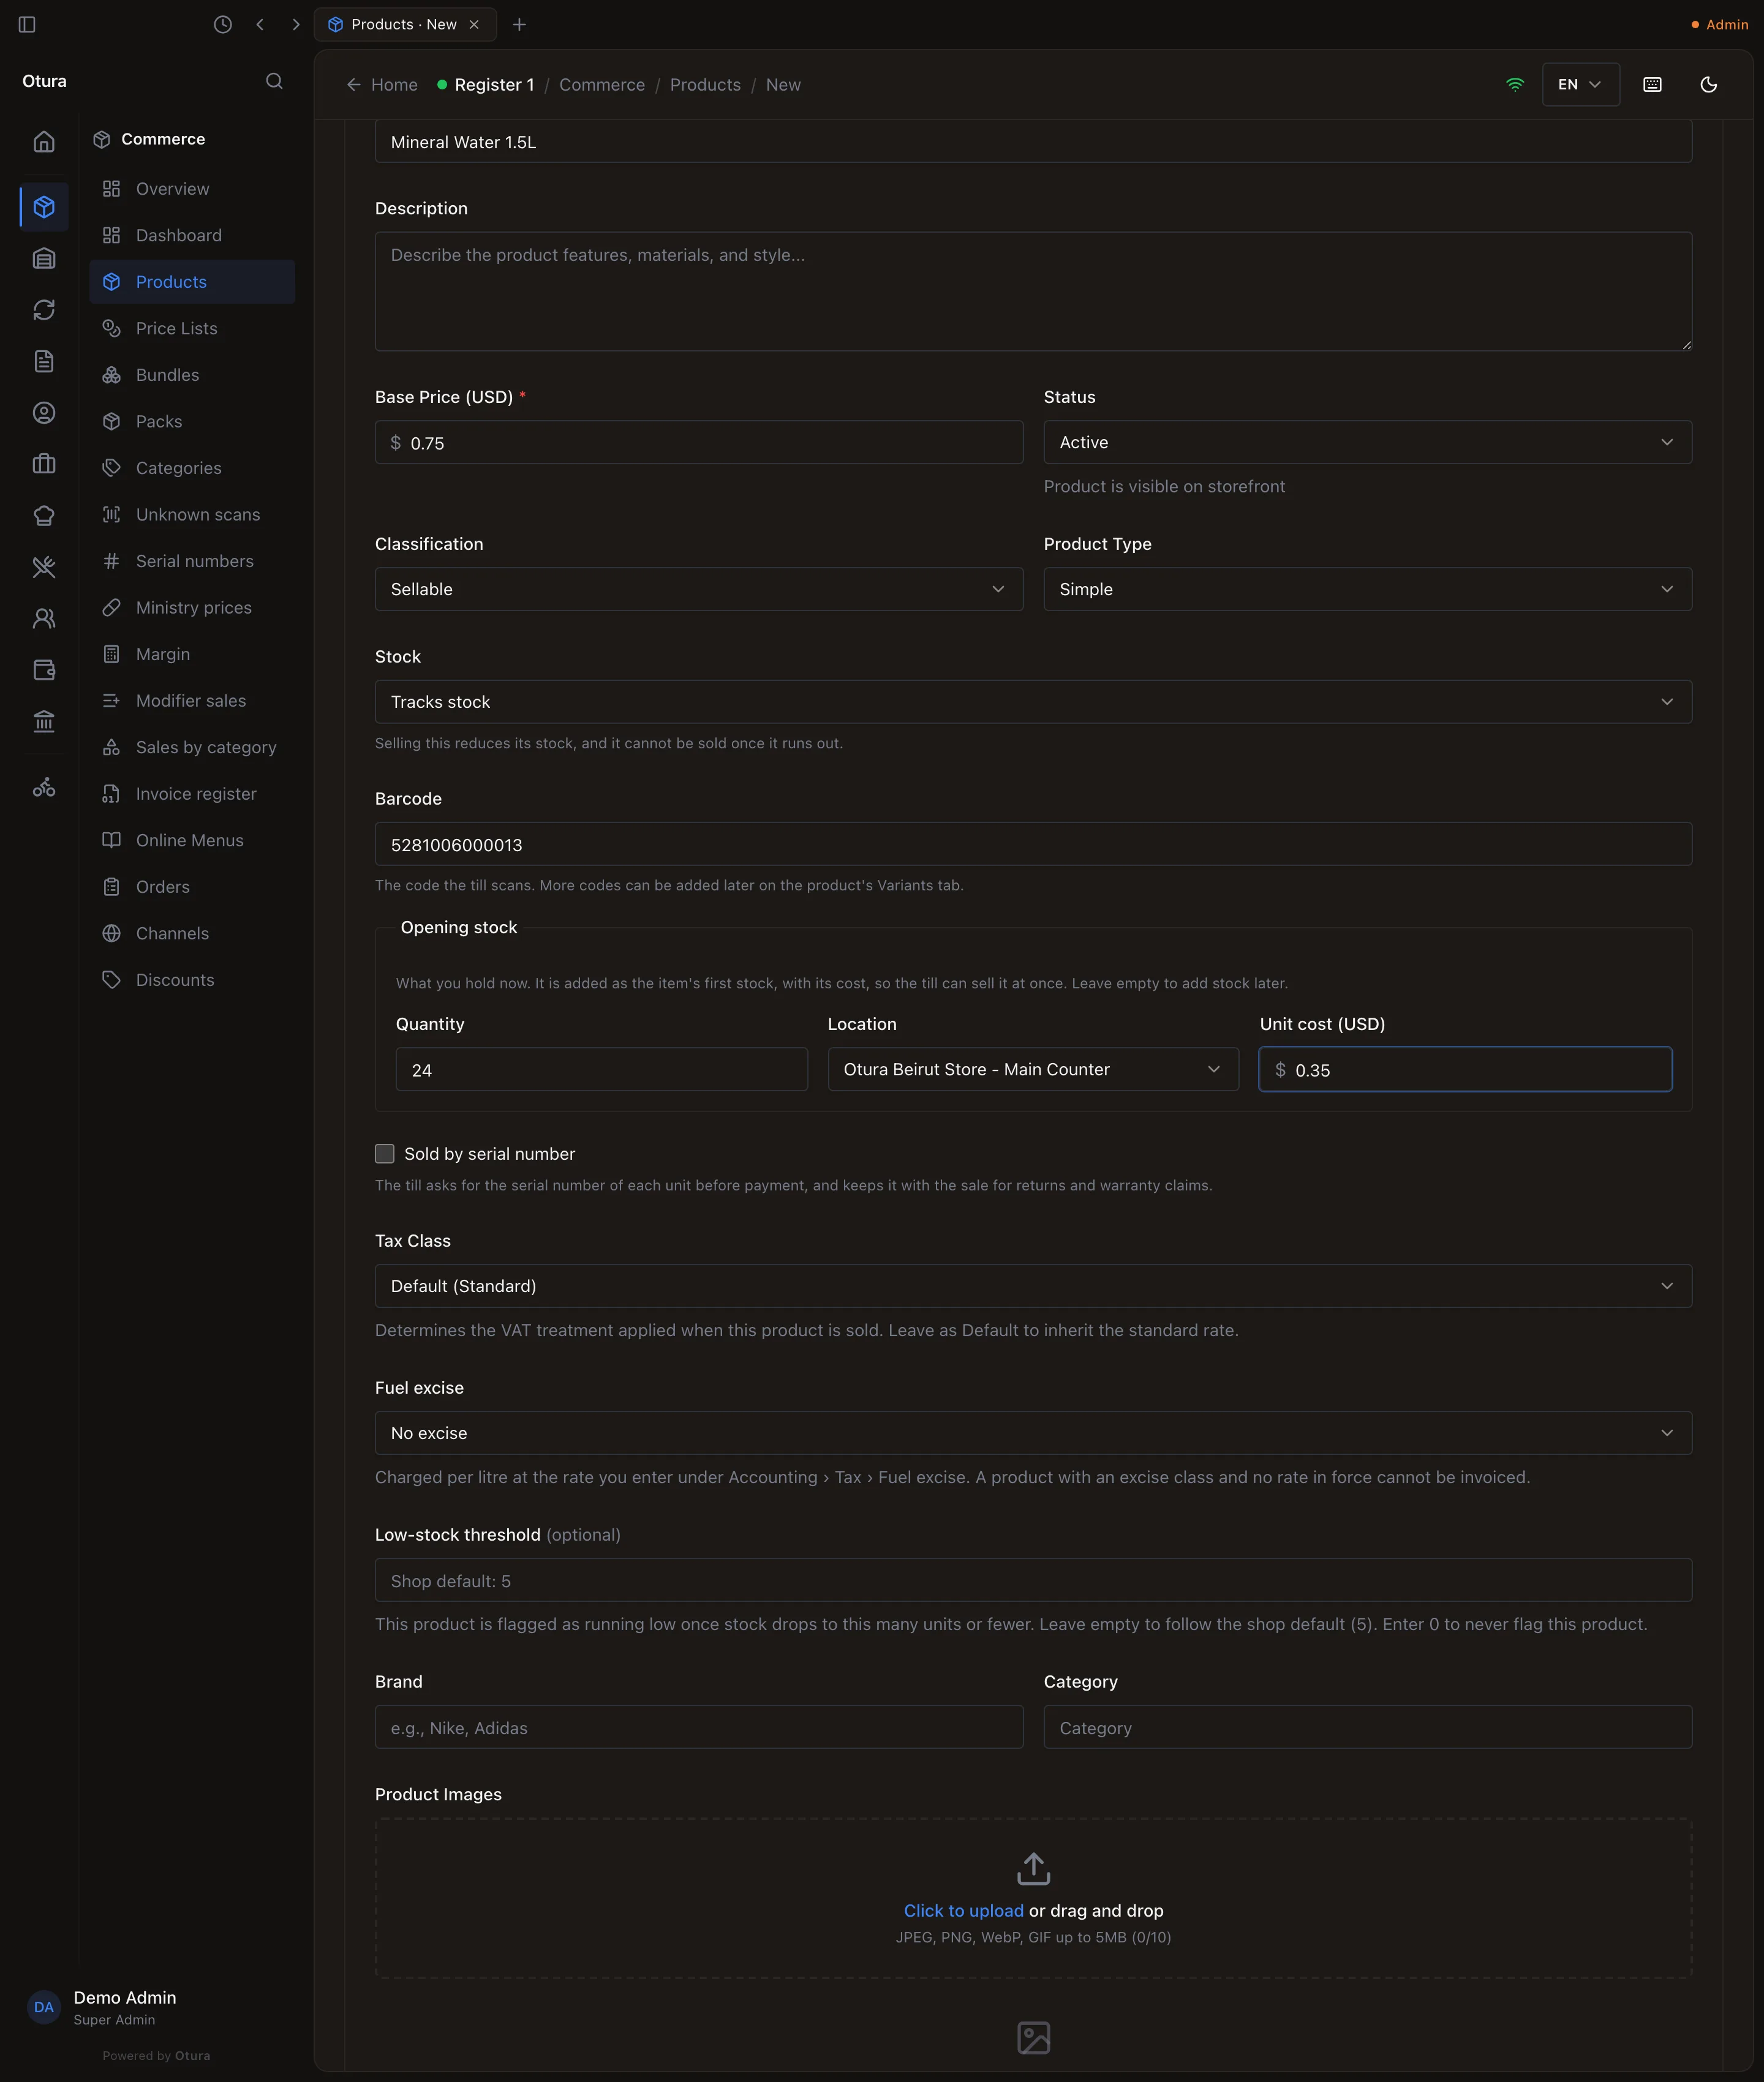
Task: Click the new tab plus icon
Action: pos(519,24)
